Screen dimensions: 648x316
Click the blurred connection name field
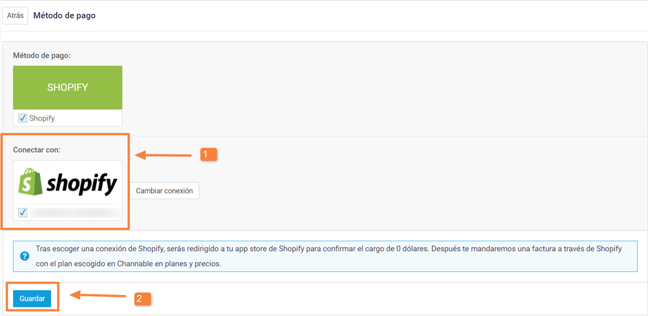click(x=75, y=212)
